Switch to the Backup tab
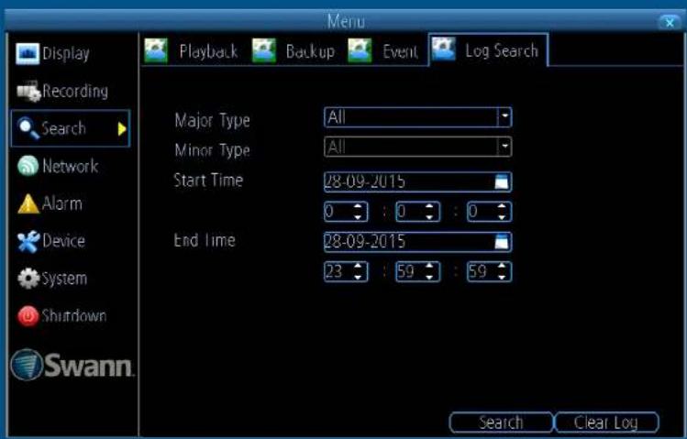Viewport: 687px width, 439px height. click(294, 50)
